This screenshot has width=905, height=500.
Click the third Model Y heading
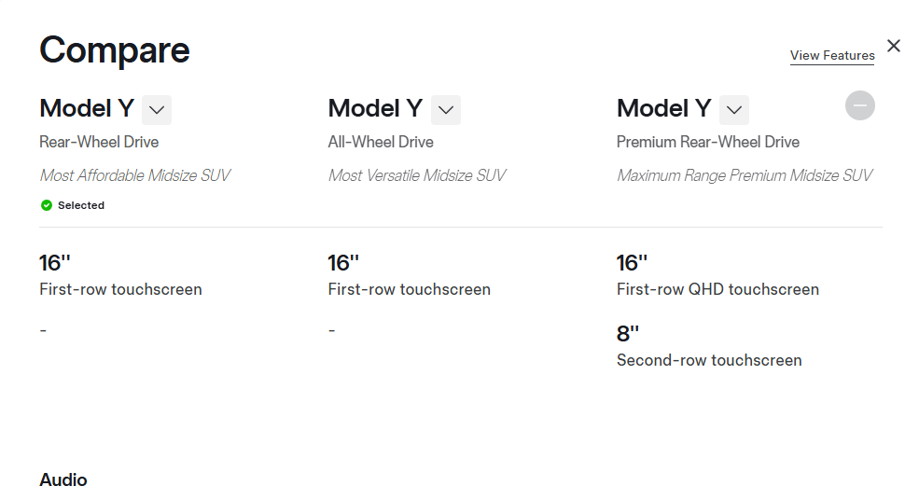pos(663,108)
